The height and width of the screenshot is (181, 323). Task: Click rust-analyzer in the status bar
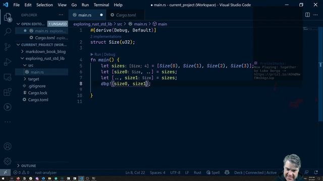pos(46,172)
